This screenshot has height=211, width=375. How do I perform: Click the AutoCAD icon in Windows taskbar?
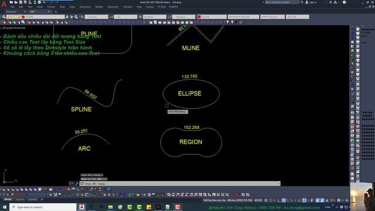tap(82, 207)
